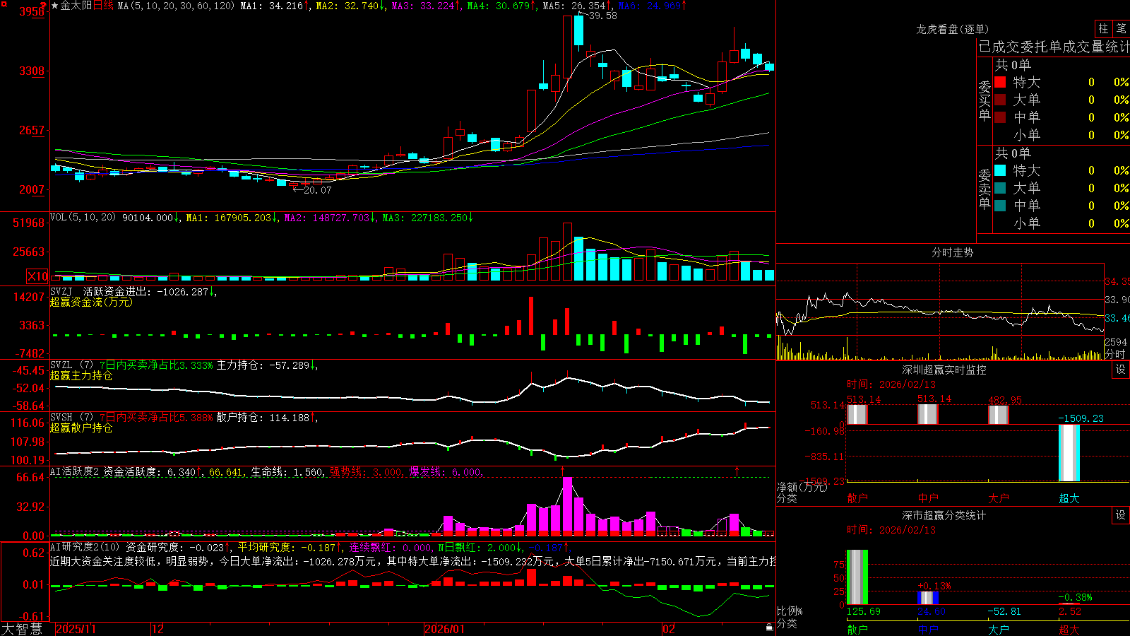Click the small red square icon in the top-left corner
This screenshot has width=1130, height=636.
[x=4, y=3]
